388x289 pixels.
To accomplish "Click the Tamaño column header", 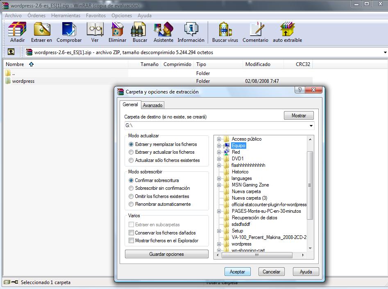I will pos(145,64).
